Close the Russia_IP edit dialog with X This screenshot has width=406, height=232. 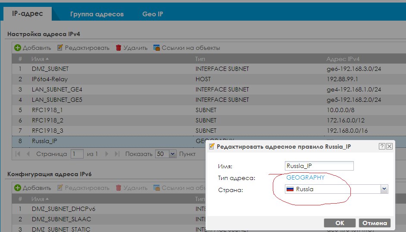coord(389,147)
